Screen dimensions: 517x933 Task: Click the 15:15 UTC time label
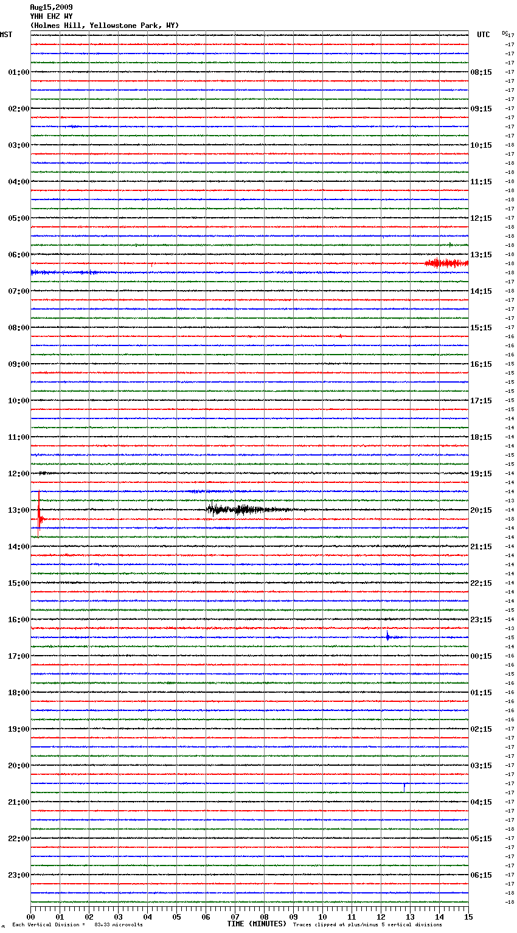481,328
